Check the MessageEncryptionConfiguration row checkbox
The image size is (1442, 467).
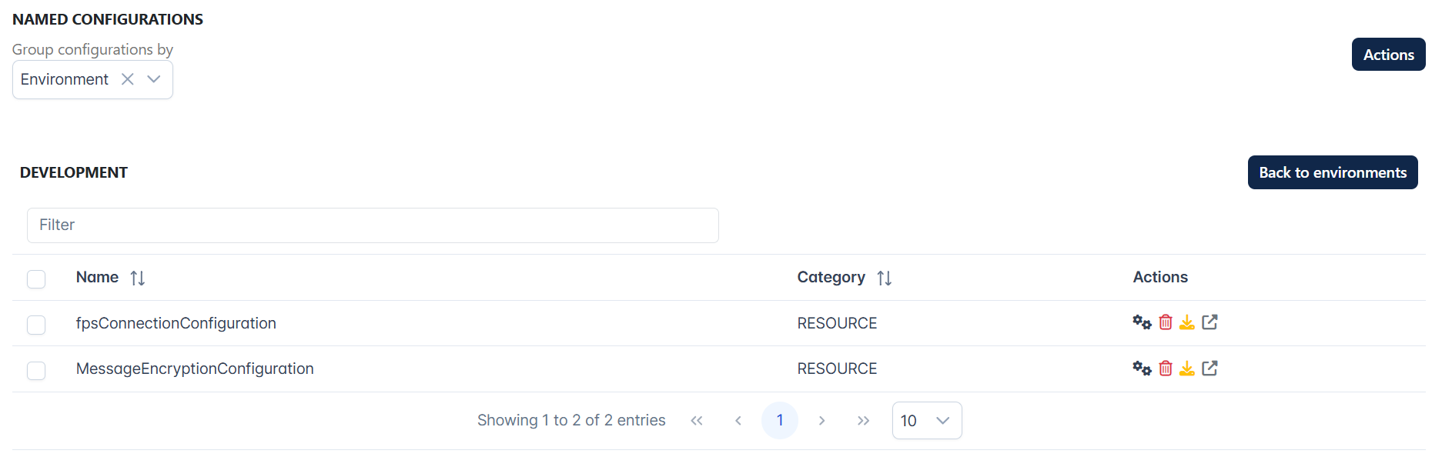pos(36,371)
